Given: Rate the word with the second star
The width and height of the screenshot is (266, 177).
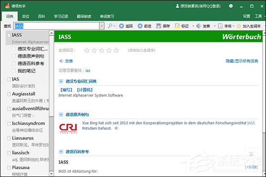Looking at the screenshot, I should (x=94, y=50).
